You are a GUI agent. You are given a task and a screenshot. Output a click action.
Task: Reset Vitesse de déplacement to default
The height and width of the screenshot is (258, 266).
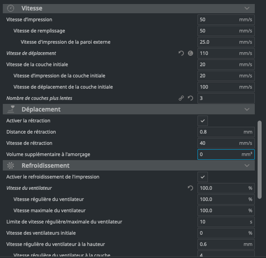(181, 53)
